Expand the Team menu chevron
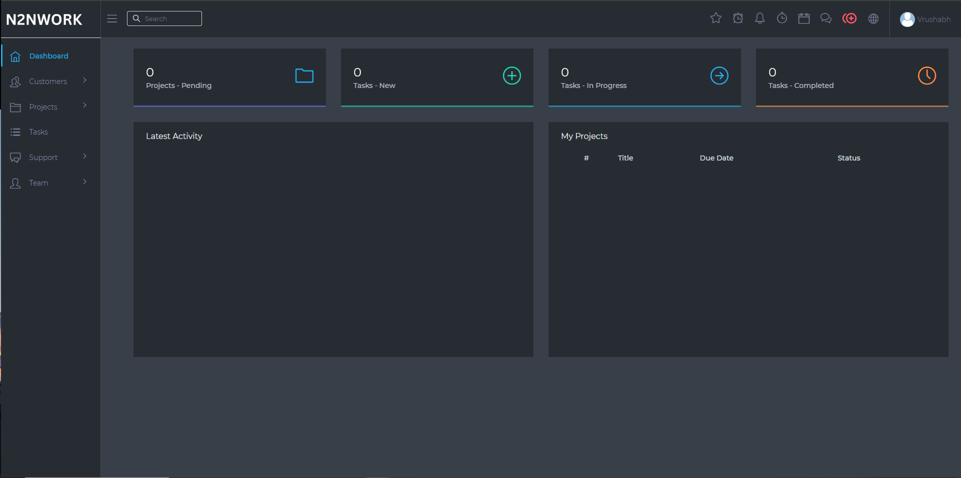 tap(84, 182)
